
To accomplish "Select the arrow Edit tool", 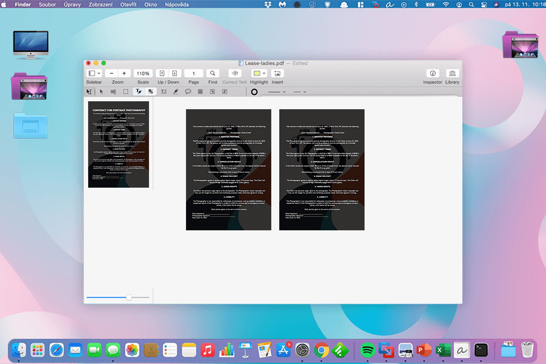I will tap(101, 92).
